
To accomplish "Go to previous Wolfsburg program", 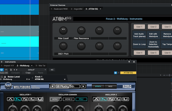I will click(52, 86).
